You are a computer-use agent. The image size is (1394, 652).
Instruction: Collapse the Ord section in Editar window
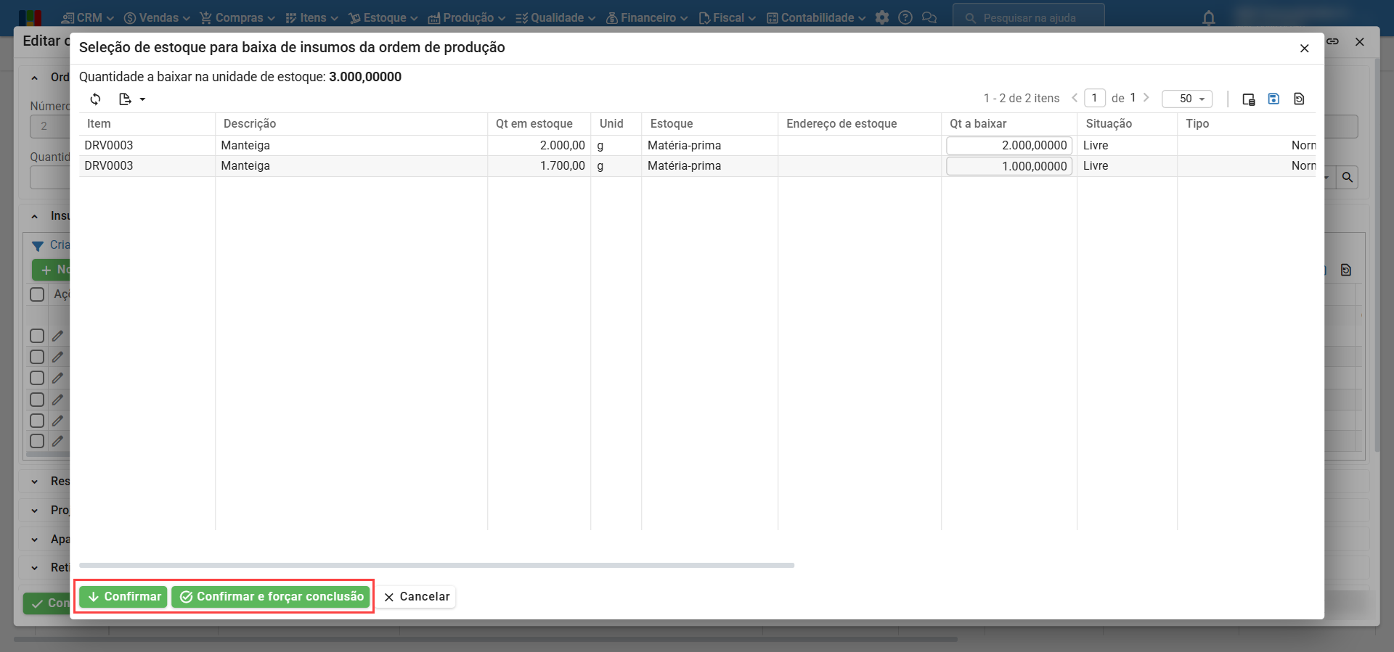click(x=35, y=78)
